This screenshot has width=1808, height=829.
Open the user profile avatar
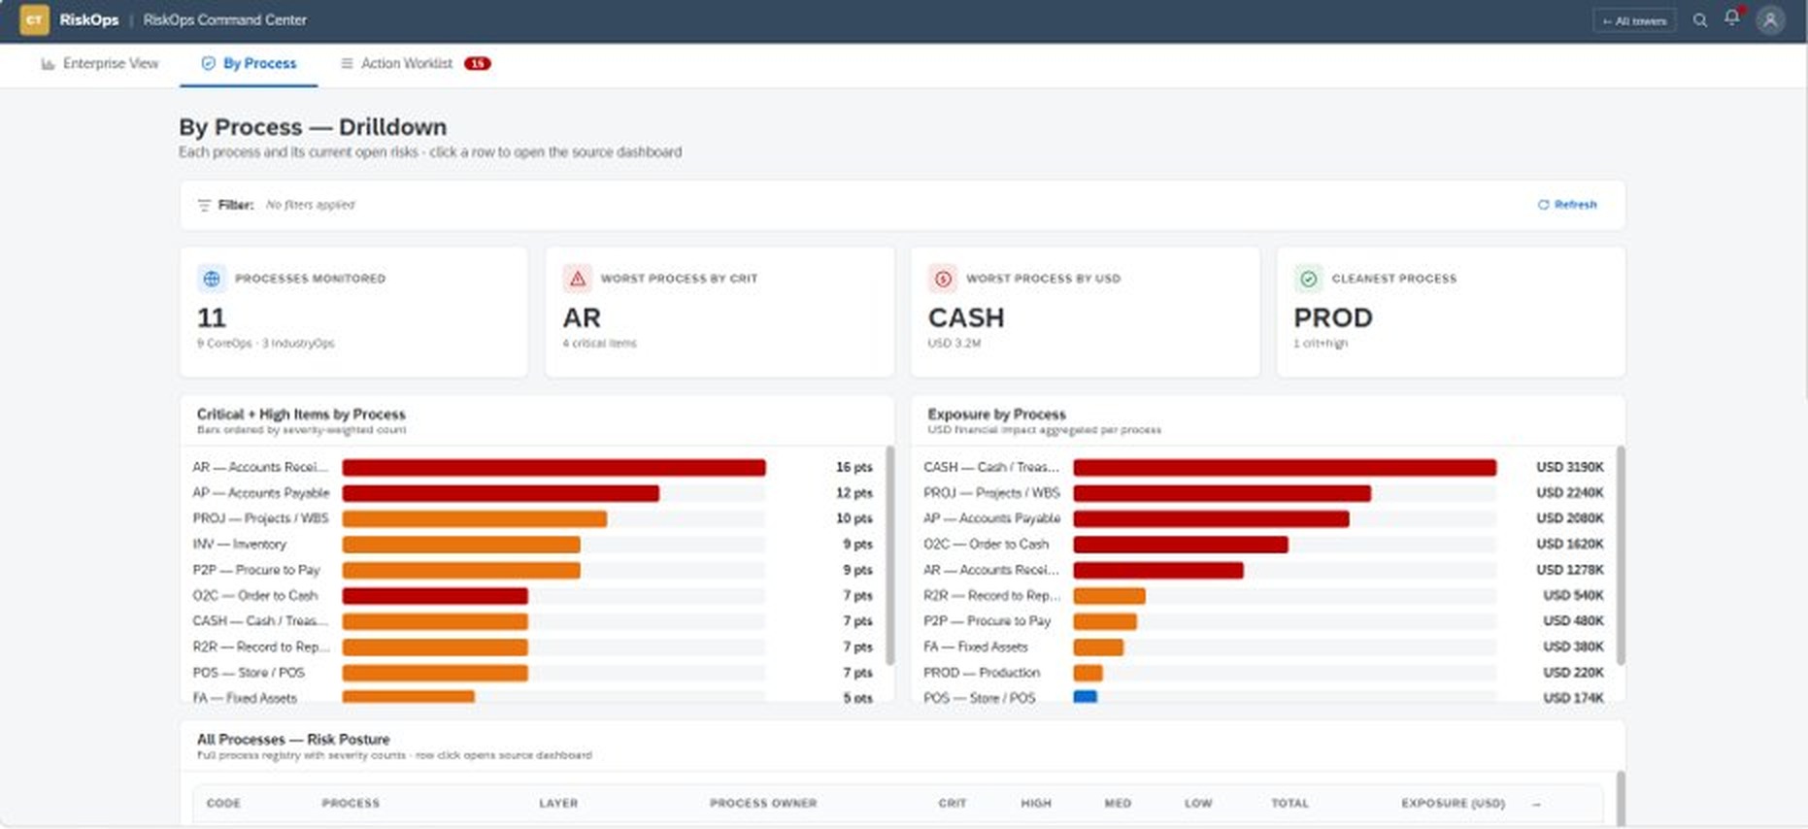[x=1770, y=19]
